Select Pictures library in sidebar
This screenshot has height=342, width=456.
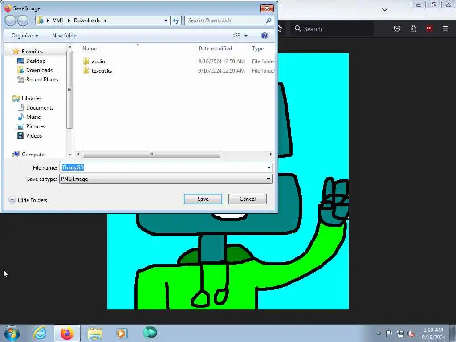pos(36,126)
